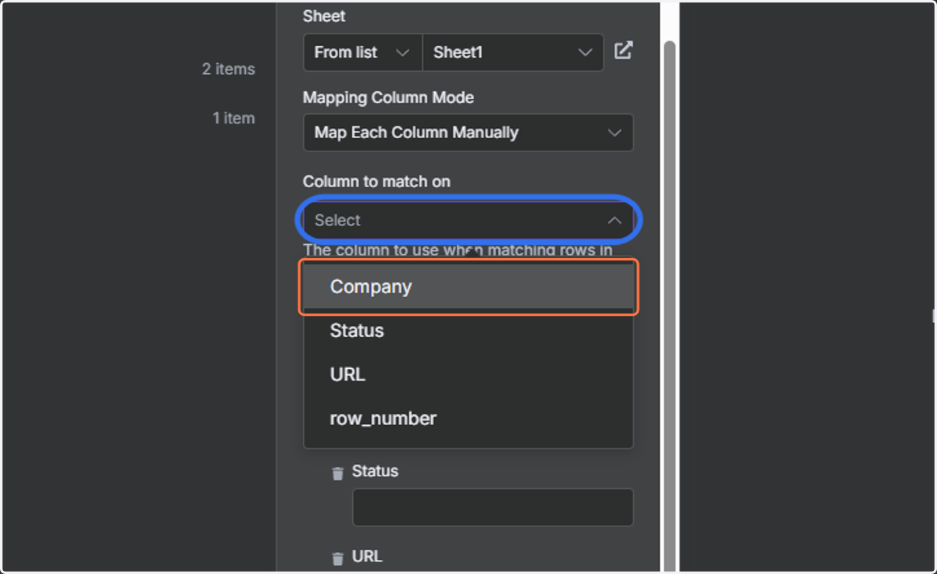
Task: Collapse the 'Column to match on' dropdown
Action: (468, 221)
